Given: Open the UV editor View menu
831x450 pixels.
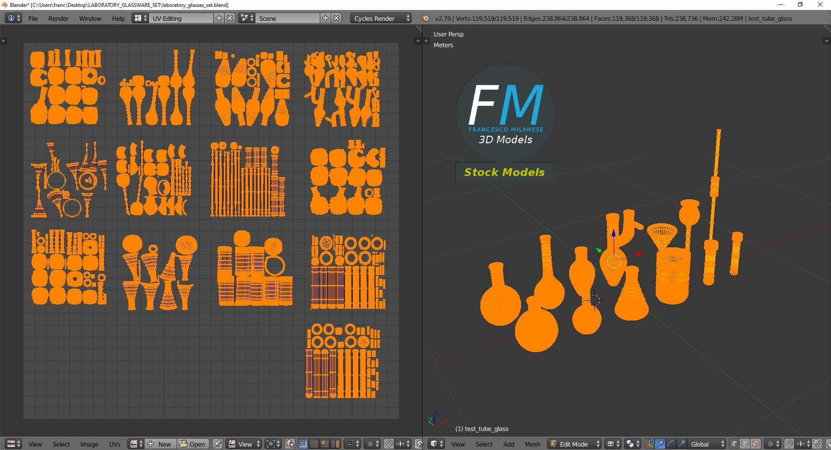Looking at the screenshot, I should (35, 444).
